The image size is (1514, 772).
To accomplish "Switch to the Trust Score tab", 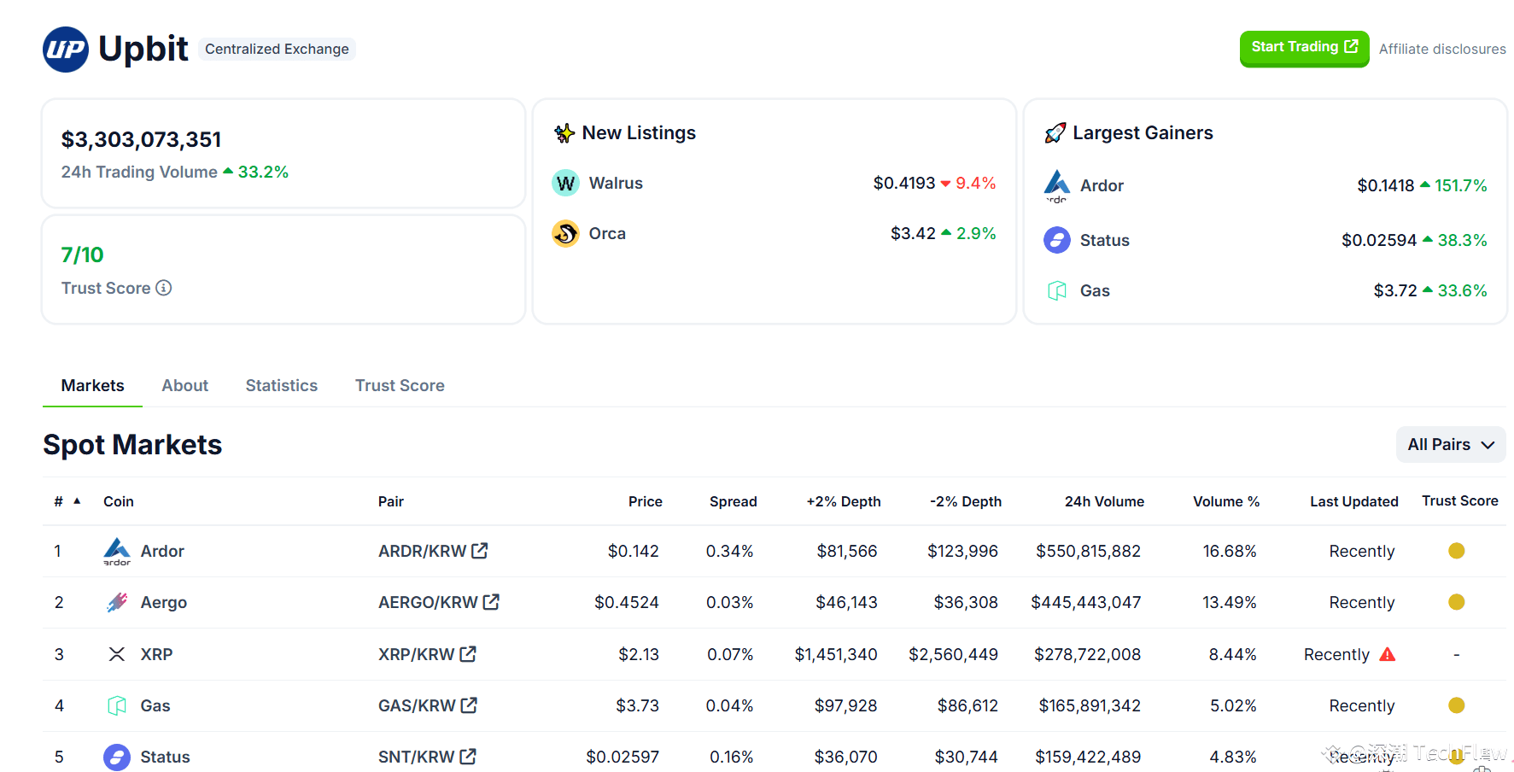I will pyautogui.click(x=400, y=386).
